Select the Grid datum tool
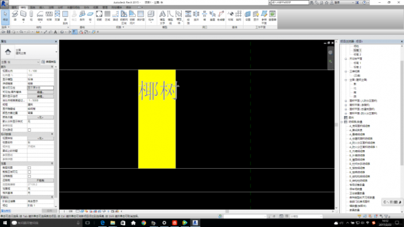404x227 pixels. (238, 16)
